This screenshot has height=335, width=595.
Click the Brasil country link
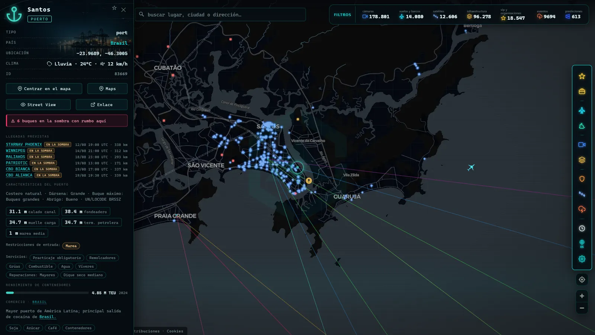(119, 43)
